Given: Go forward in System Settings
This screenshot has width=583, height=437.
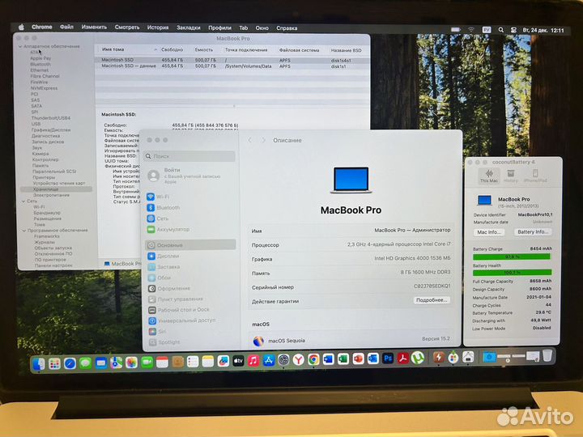Looking at the screenshot, I should (263, 140).
